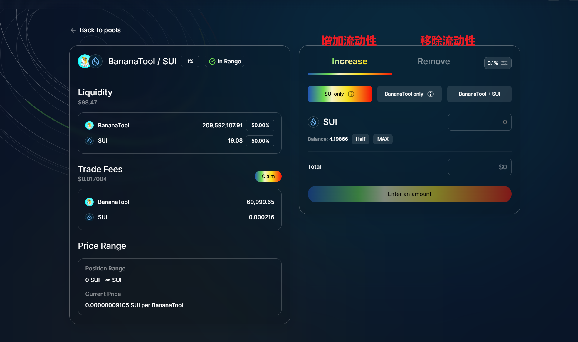Select the SUI only deposit mode
Image resolution: width=578 pixels, height=342 pixels.
tap(334, 94)
